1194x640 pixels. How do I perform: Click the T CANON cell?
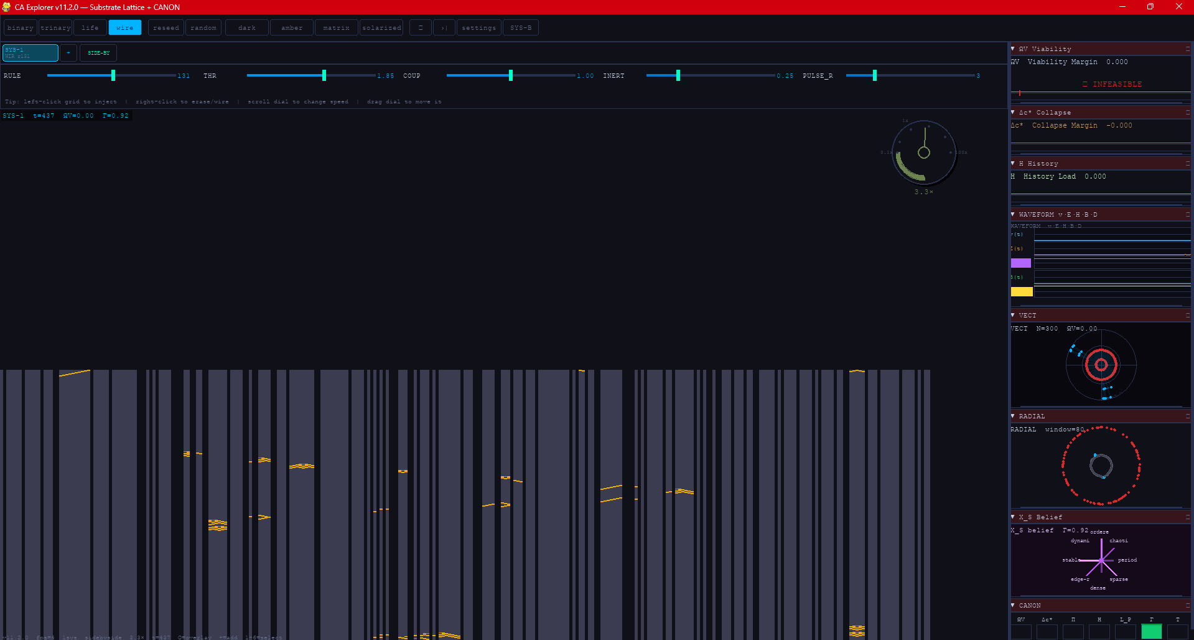(1178, 632)
